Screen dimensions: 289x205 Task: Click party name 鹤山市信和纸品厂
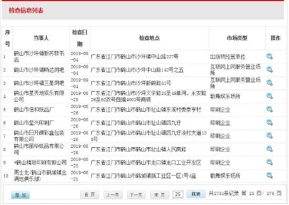tap(34, 110)
